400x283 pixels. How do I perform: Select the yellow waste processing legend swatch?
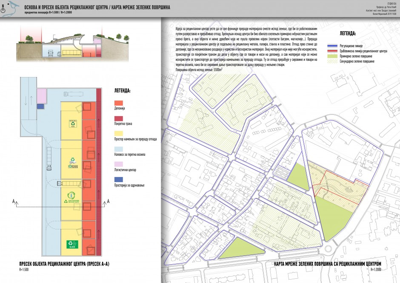click(x=119, y=134)
